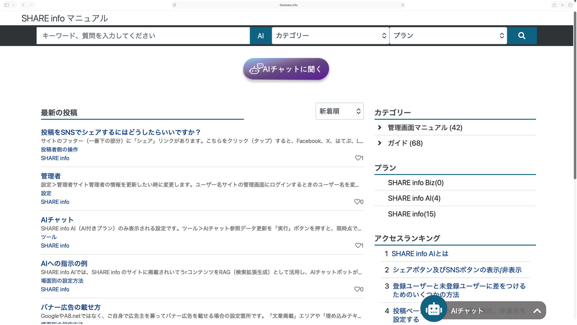Viewport: 577px width, 325px height.
Task: Open the AIチャット post title
Action: coord(57,220)
